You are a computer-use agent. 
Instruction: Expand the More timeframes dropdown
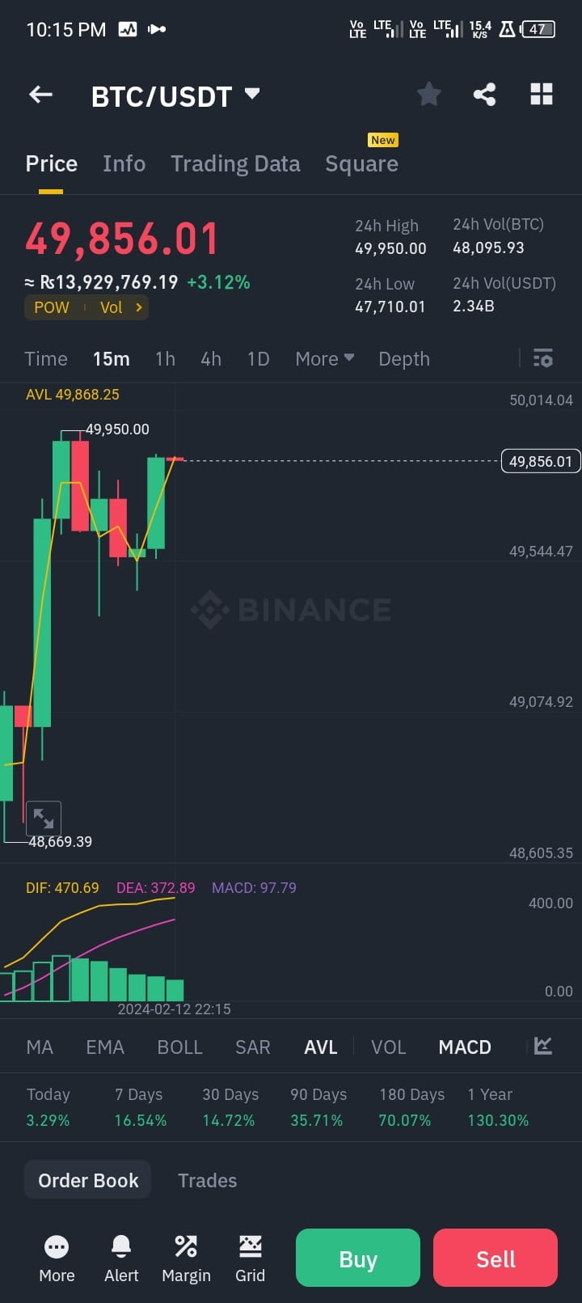(323, 358)
